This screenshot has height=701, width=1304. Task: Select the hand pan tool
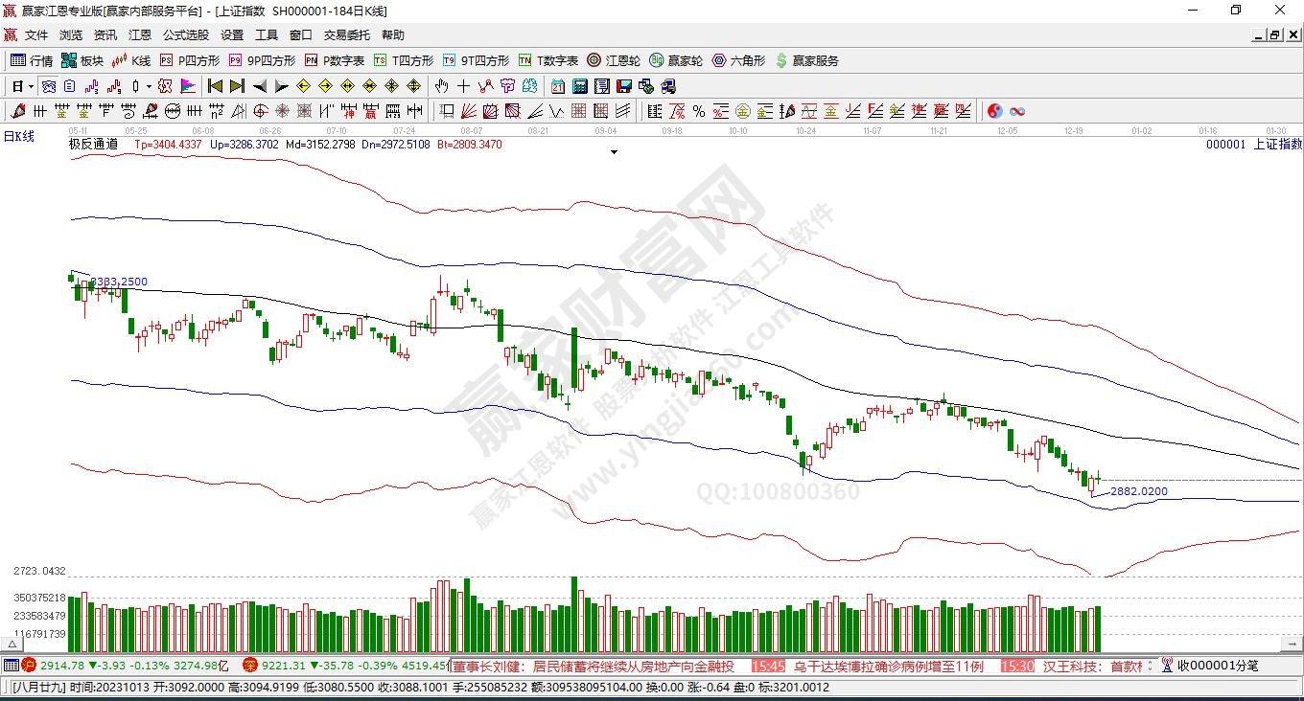442,86
